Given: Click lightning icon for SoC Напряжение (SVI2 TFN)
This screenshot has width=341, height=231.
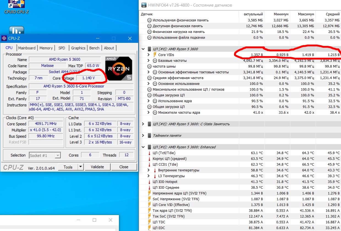Looking at the screenshot, I should 149,199.
